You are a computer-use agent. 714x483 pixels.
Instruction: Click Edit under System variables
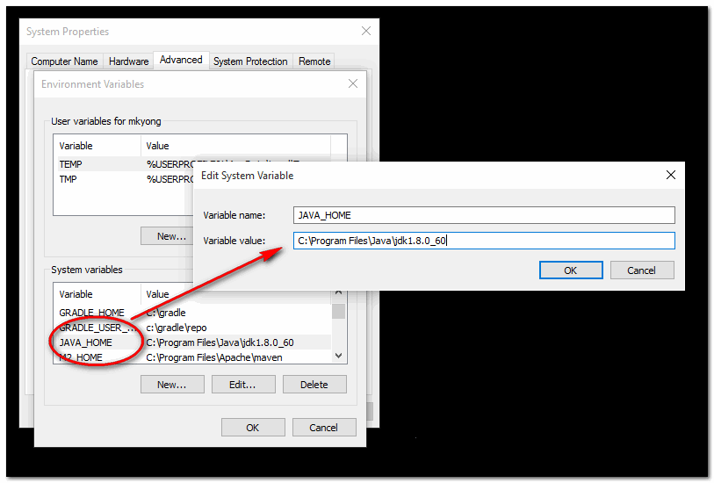242,385
